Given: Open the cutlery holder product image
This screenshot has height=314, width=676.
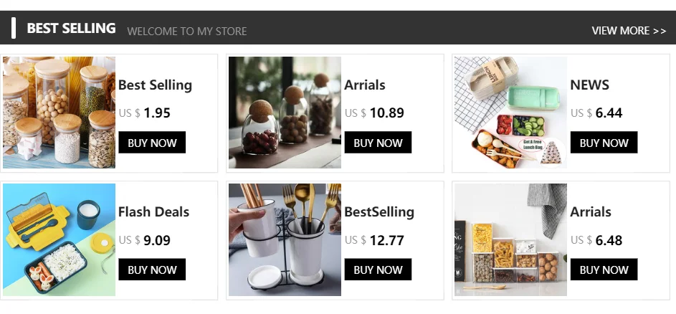Looking at the screenshot, I should 285,239.
